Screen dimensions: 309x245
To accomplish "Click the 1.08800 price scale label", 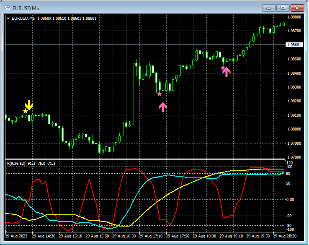I will pyautogui.click(x=294, y=17).
